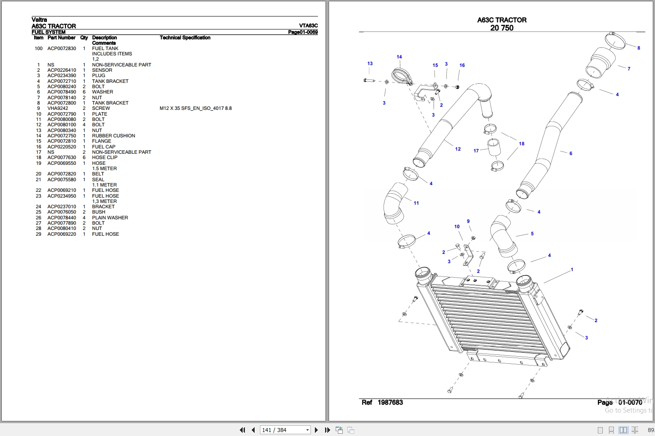Click the M12 X 35 SFS_EN_ISO_4017 specification text

(195, 108)
